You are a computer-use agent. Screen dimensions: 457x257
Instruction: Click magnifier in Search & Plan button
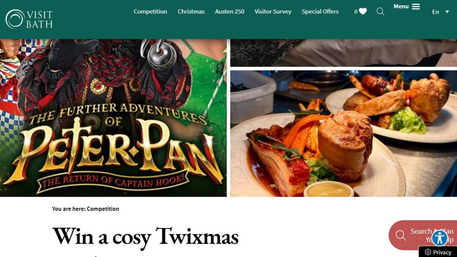(401, 235)
